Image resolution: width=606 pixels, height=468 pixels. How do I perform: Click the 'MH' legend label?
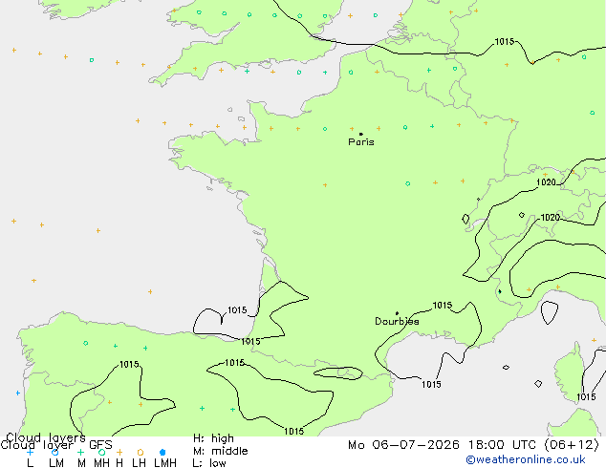[101, 462]
